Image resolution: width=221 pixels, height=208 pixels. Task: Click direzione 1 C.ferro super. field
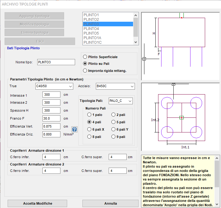click(118, 157)
